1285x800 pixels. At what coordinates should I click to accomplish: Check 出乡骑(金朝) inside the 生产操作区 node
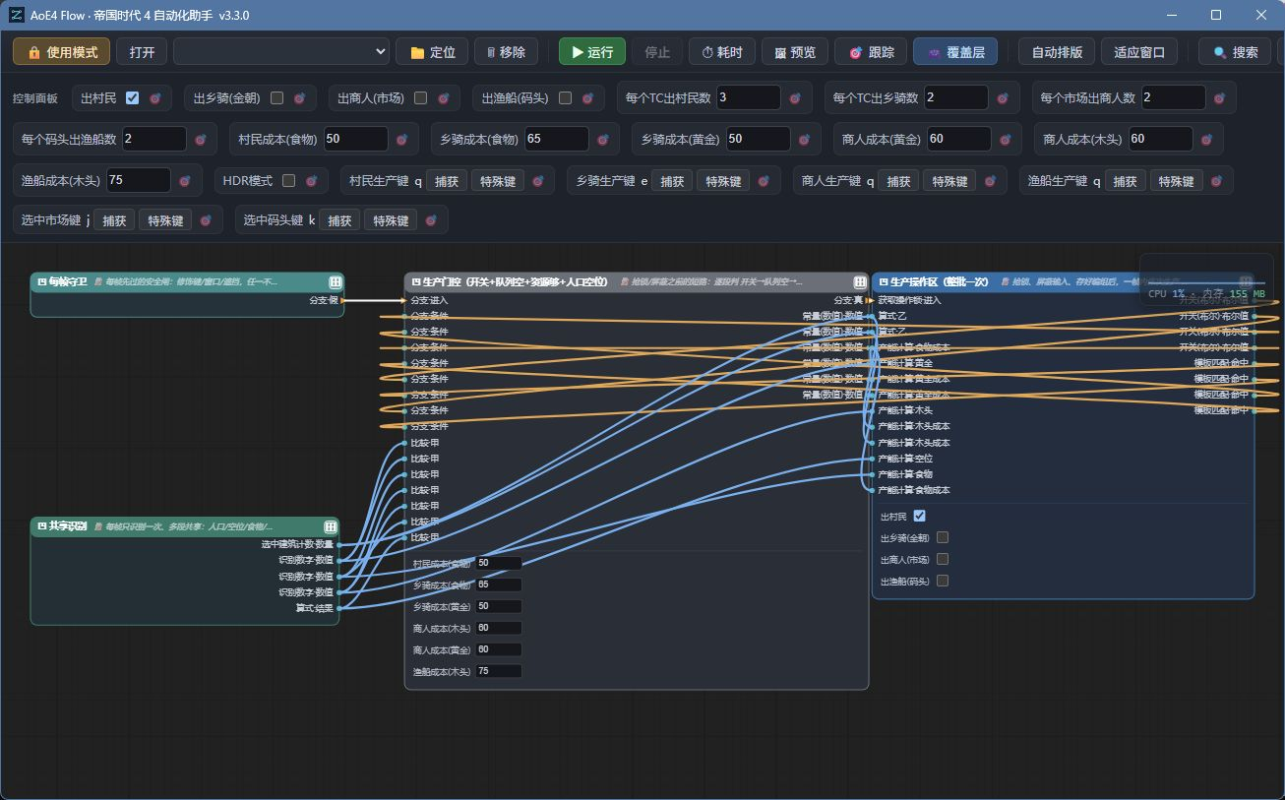click(943, 537)
